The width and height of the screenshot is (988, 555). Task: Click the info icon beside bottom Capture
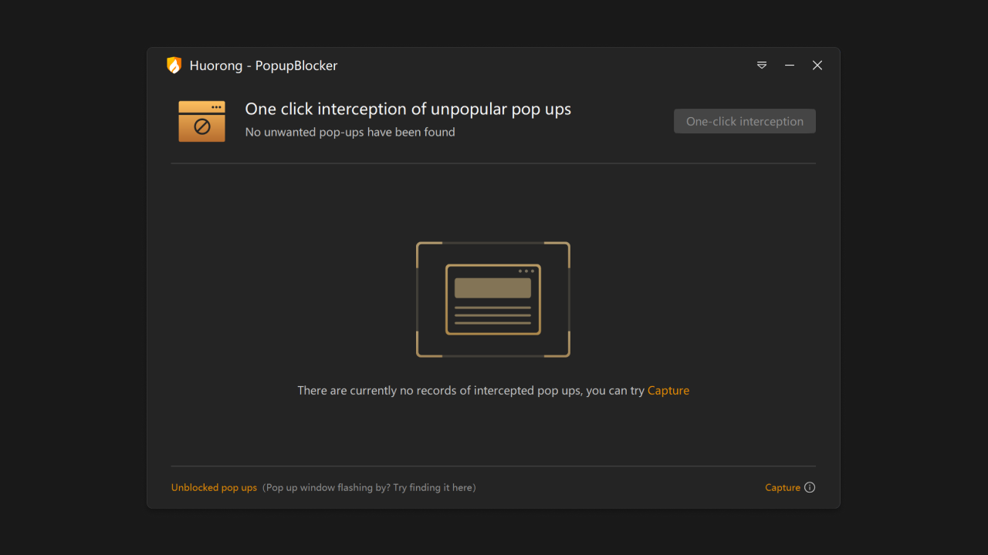click(809, 487)
